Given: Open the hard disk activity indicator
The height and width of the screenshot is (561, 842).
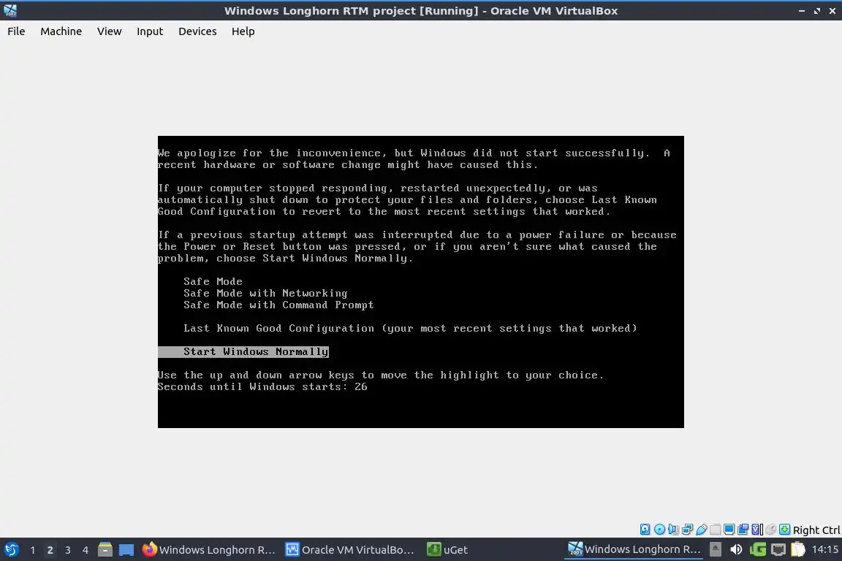Looking at the screenshot, I should 645,530.
